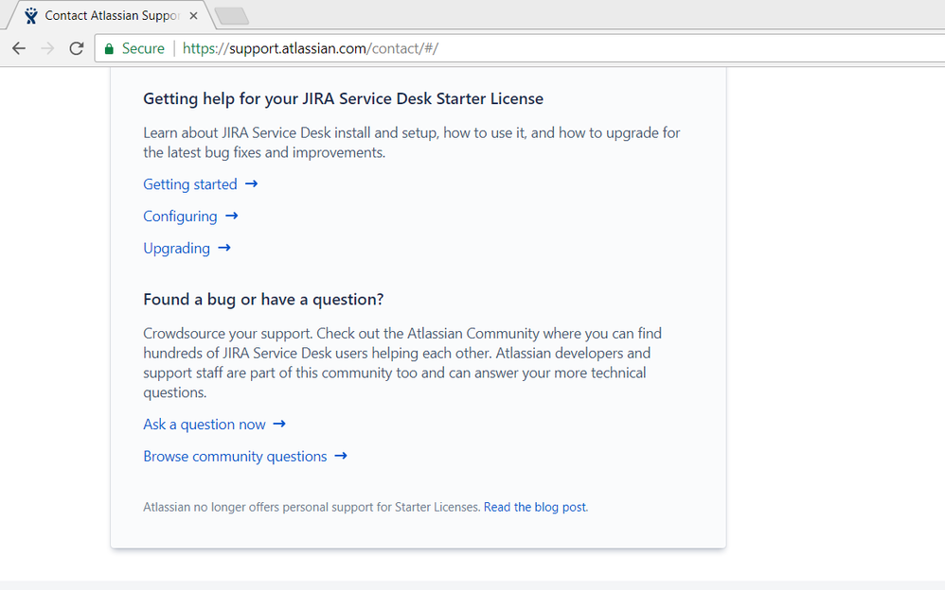The image size is (945, 590).
Task: Click the JIRA Service Desk Starter License heading
Action: (343, 98)
